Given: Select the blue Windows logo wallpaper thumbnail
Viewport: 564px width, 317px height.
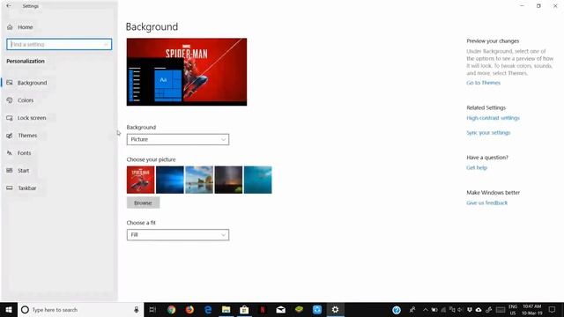Looking at the screenshot, I should (170, 180).
